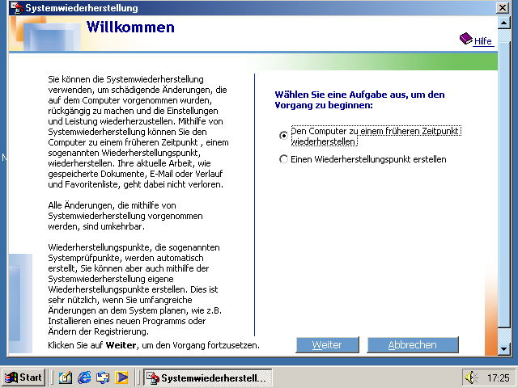Click the scrollbar down arrow
This screenshot has width=518, height=388.
click(x=503, y=348)
